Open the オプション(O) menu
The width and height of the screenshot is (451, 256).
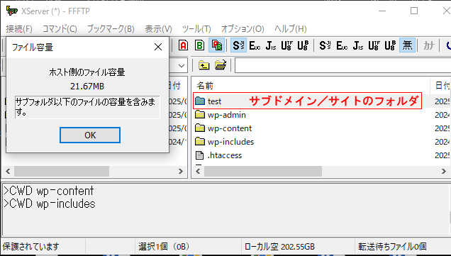click(x=243, y=29)
